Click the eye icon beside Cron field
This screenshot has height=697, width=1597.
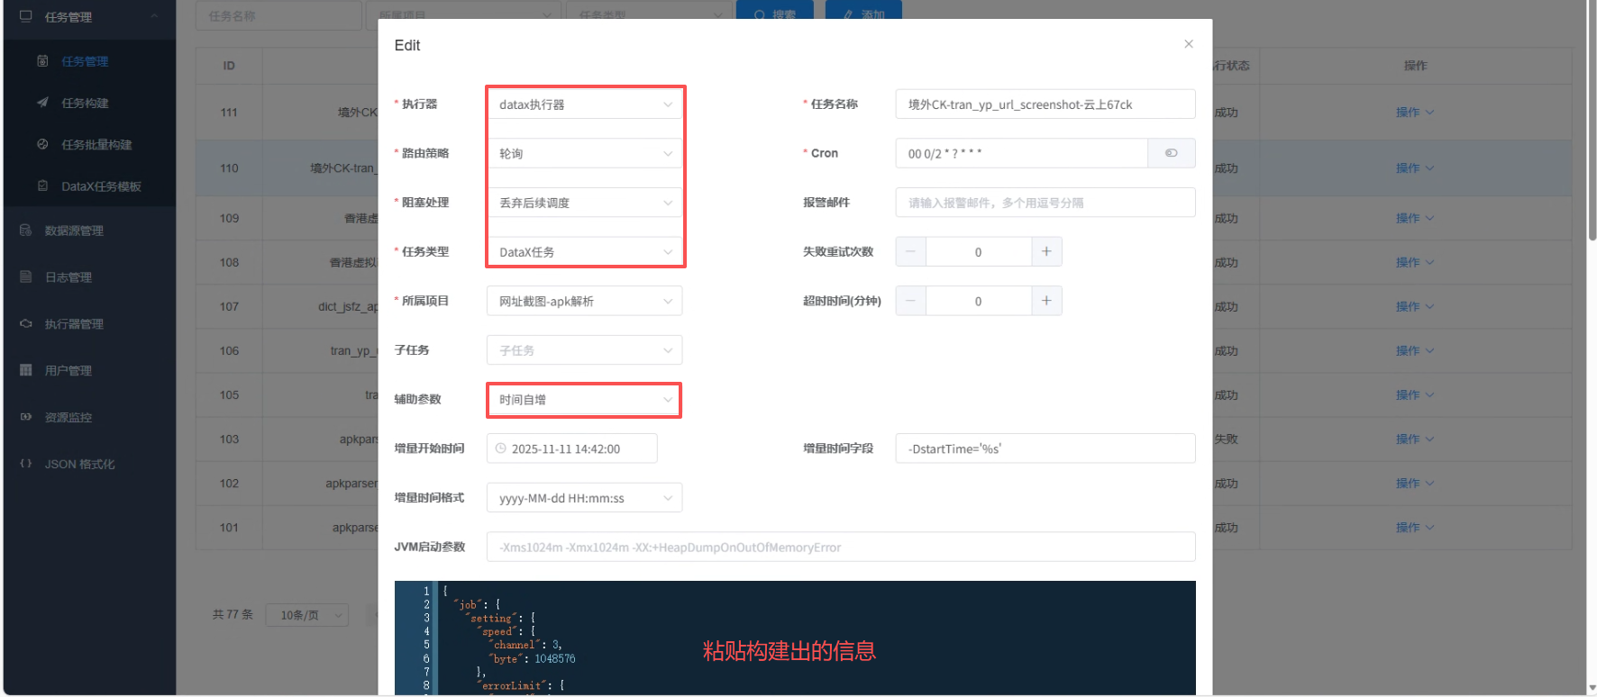click(1171, 153)
